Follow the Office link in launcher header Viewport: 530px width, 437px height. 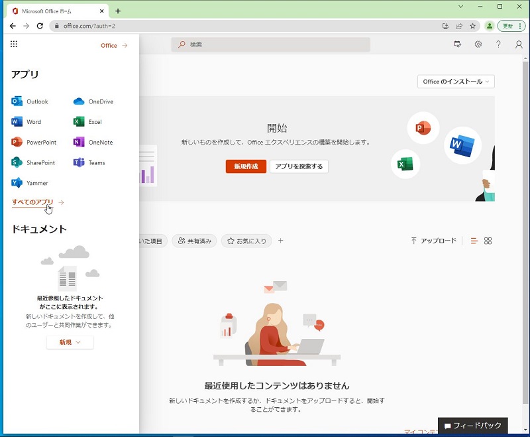click(114, 45)
